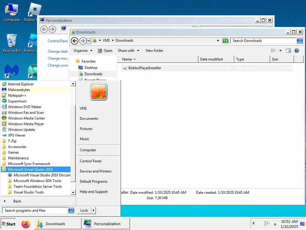Image resolution: width=306 pixels, height=230 pixels.
Task: Open the Share with dropdown
Action: [x=128, y=51]
